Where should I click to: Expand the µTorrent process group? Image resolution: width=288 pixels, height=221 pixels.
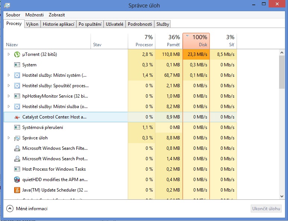9,54
